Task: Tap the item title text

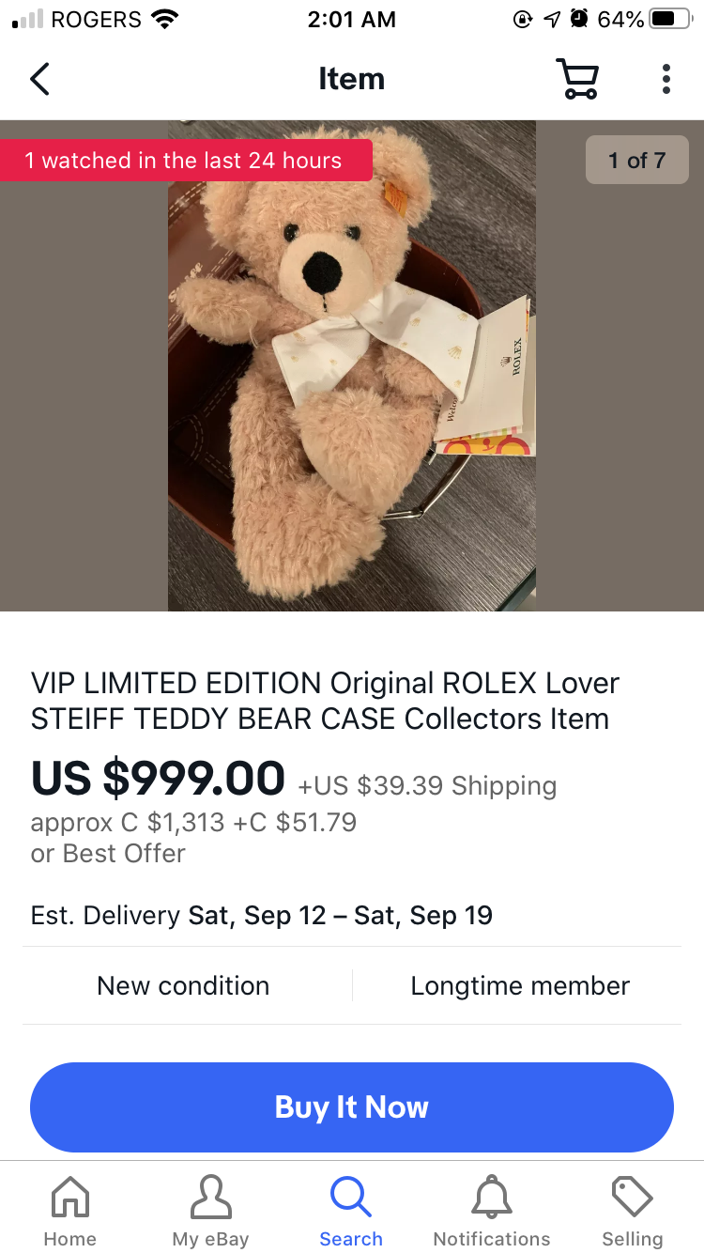Action: (x=325, y=701)
